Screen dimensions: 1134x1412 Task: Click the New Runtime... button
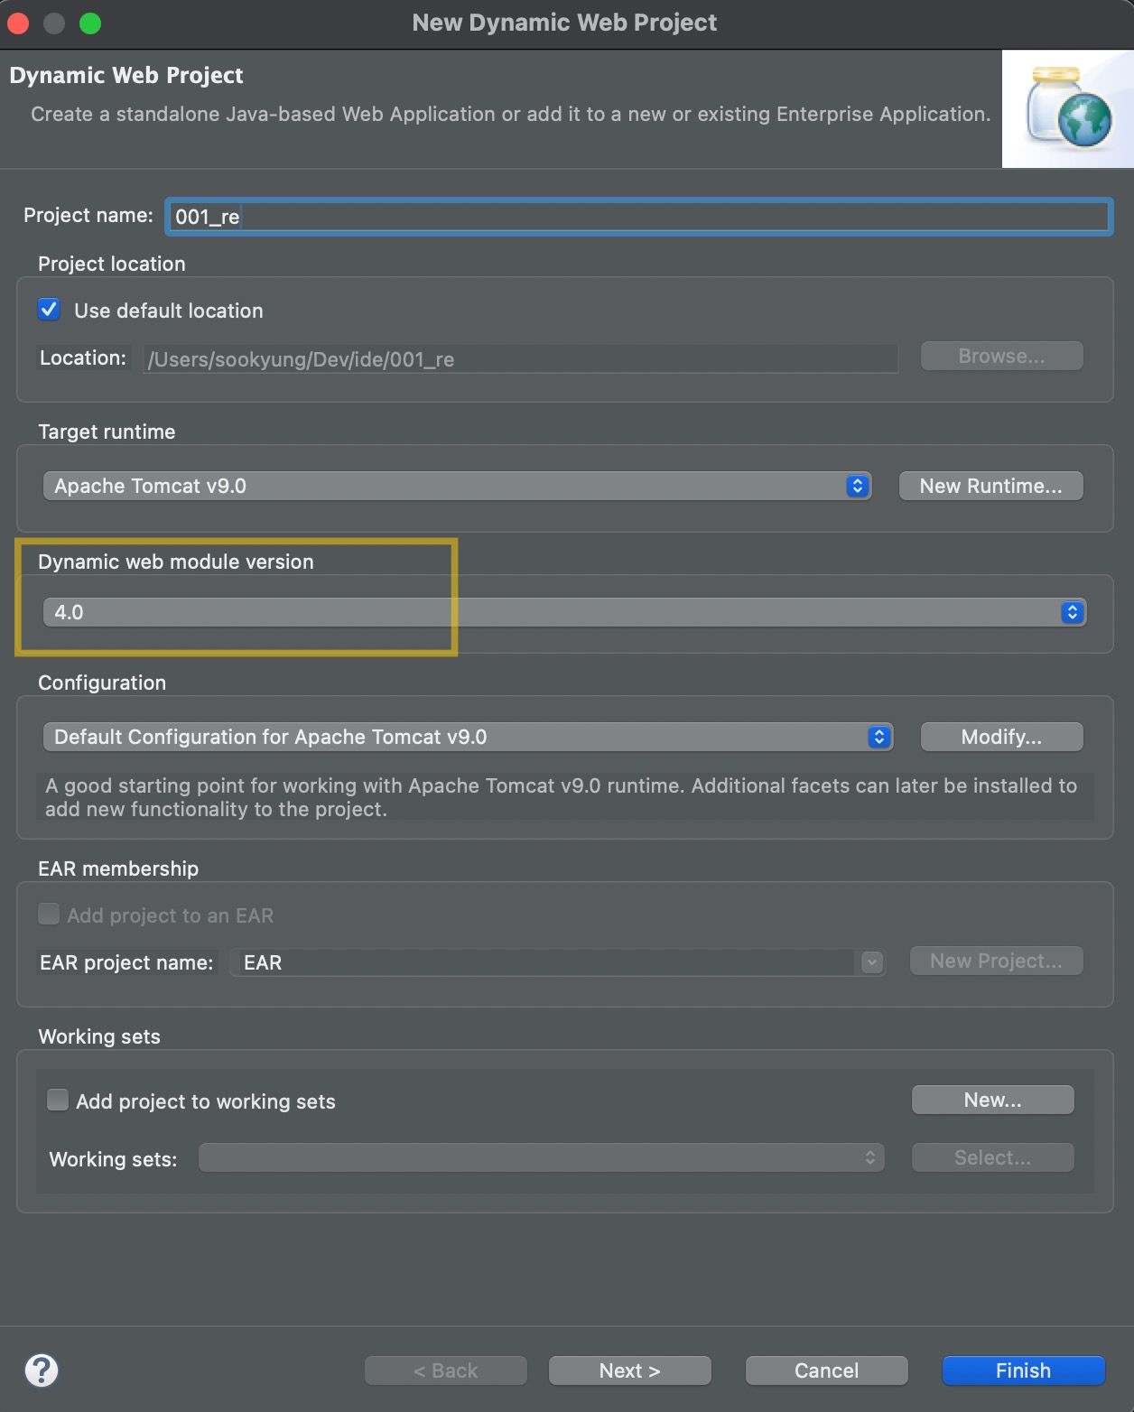990,486
